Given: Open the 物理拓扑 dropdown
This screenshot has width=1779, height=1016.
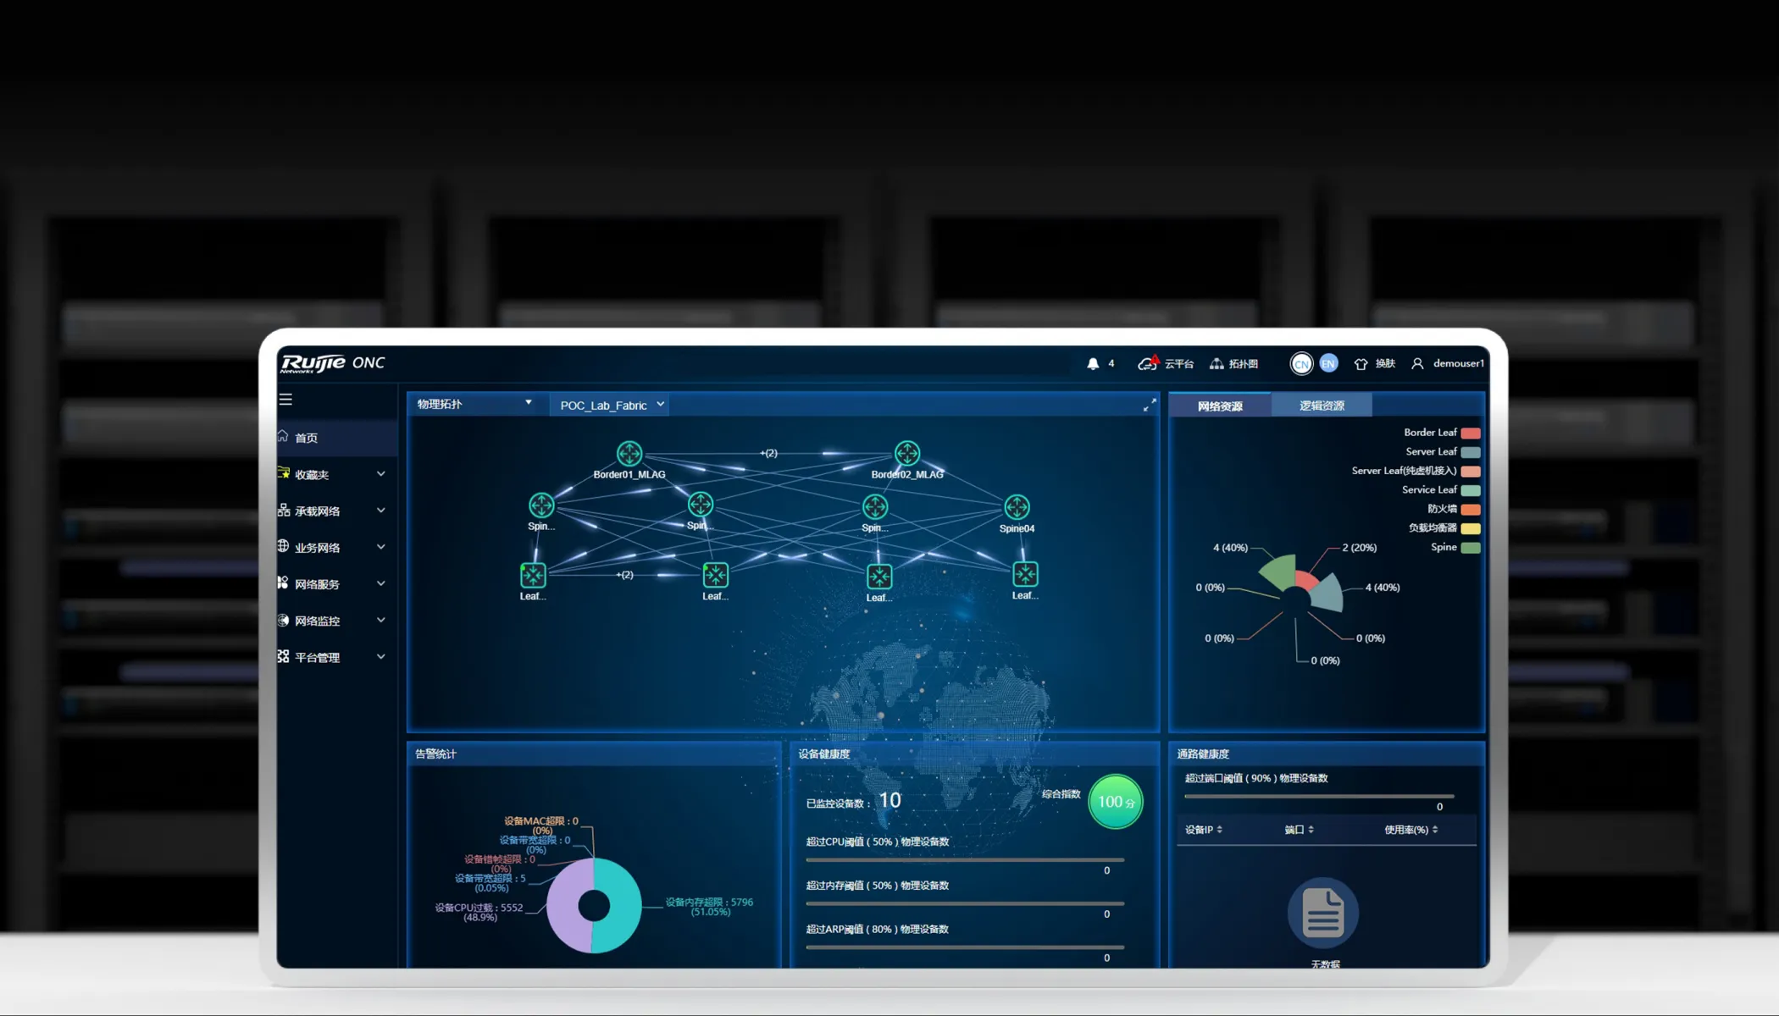Looking at the screenshot, I should coord(475,404).
